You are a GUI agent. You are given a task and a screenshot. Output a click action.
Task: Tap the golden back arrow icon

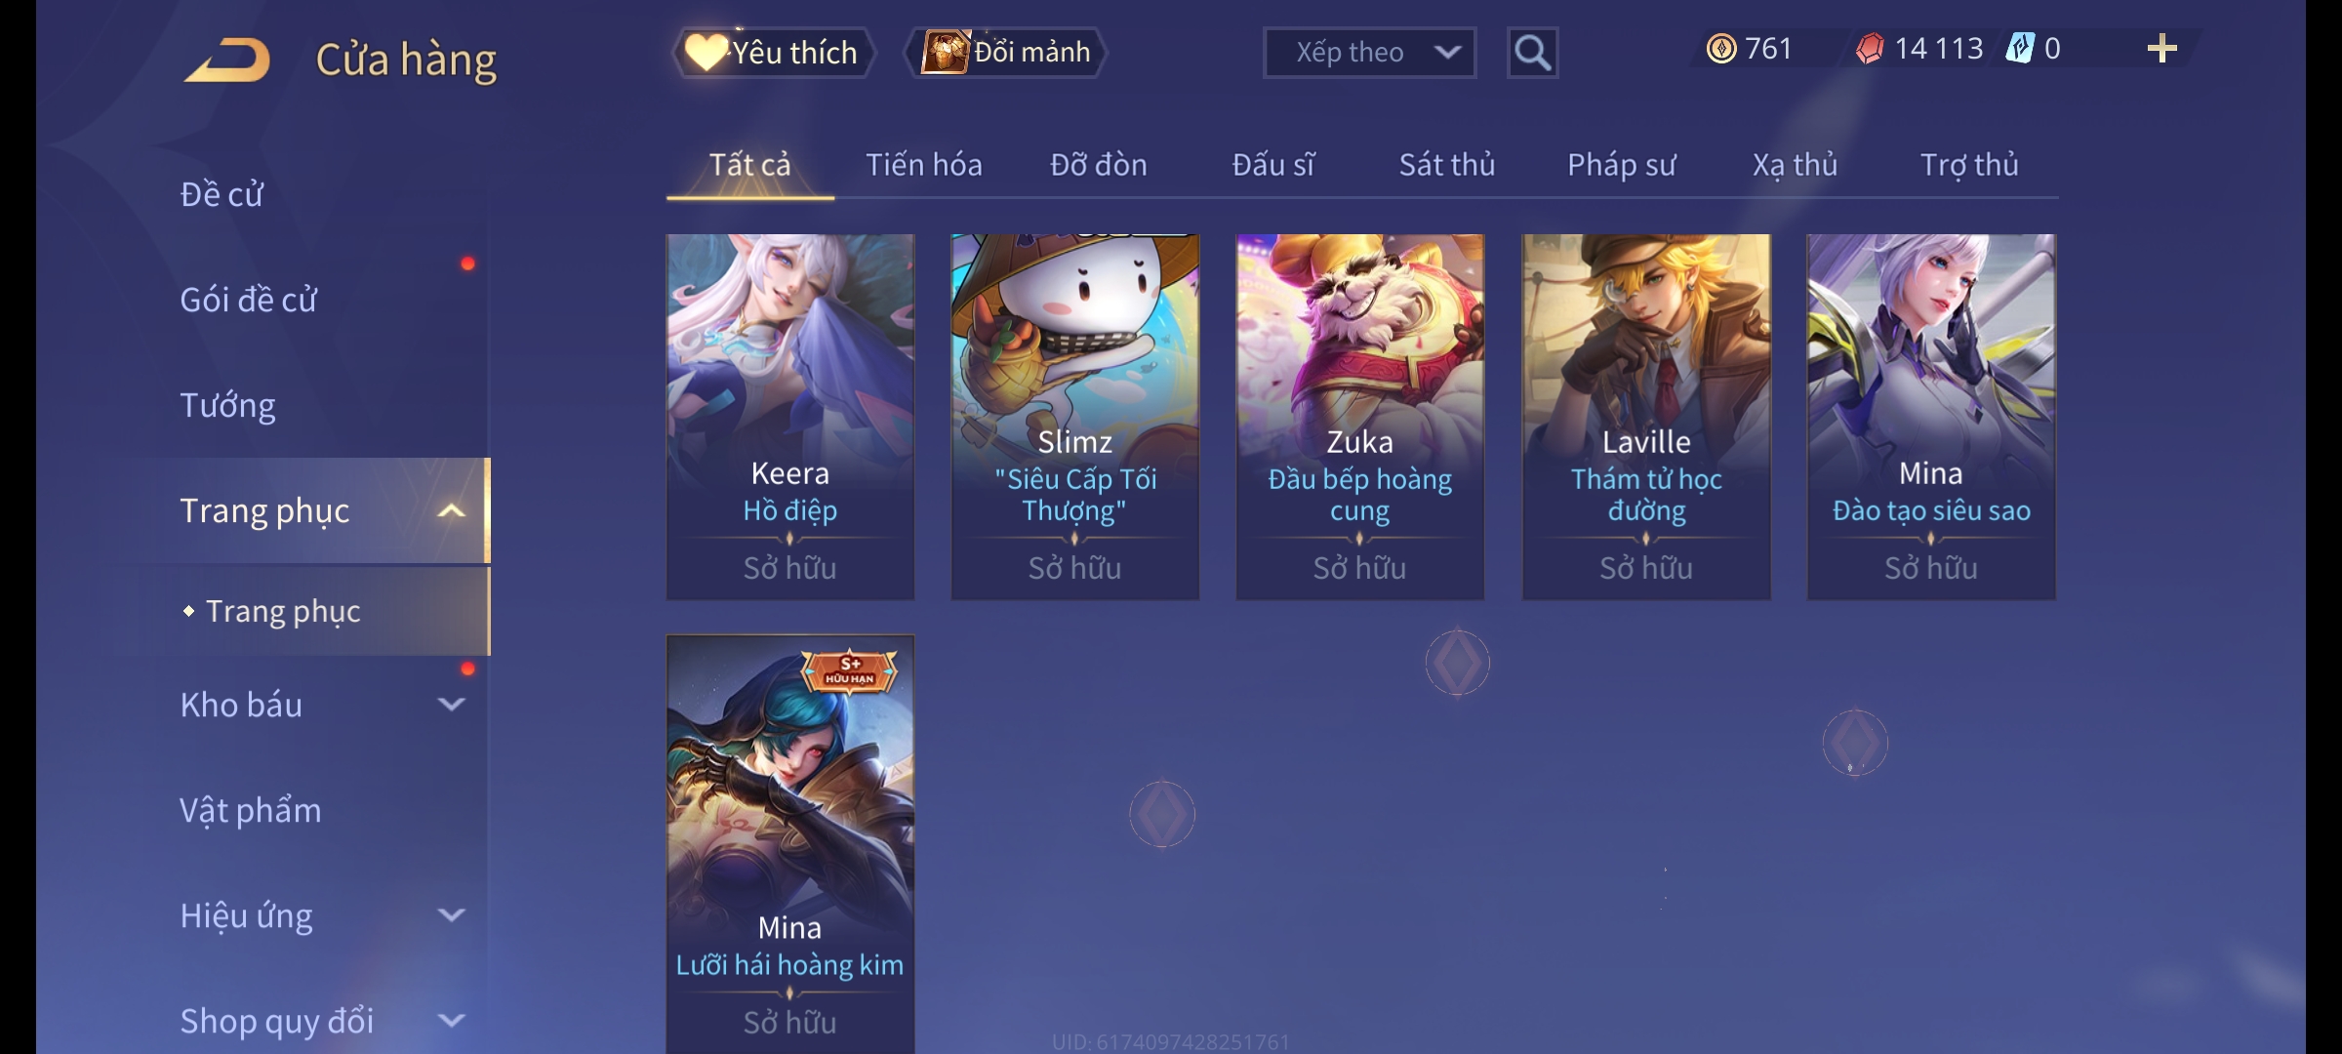(x=226, y=61)
